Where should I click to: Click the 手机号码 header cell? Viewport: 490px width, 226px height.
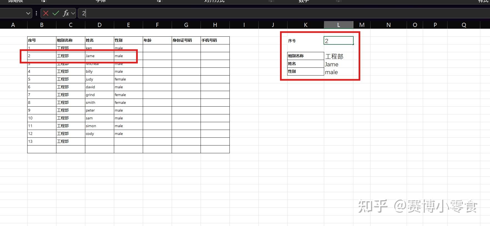(215, 40)
